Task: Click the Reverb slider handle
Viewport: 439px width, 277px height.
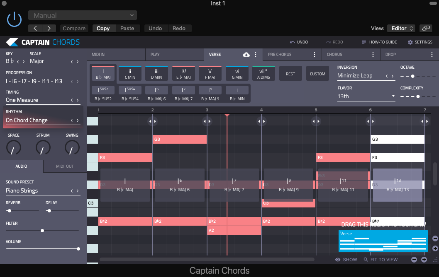Action: pyautogui.click(x=9, y=211)
